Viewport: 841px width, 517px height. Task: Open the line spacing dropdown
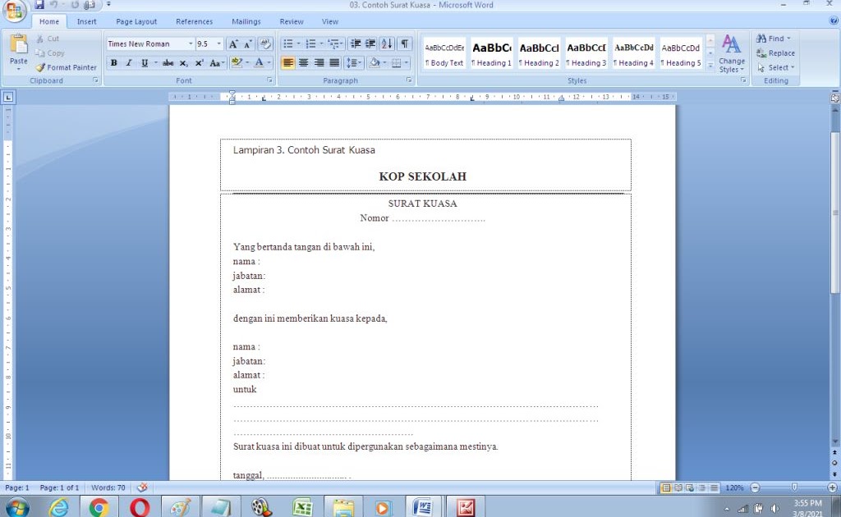(x=353, y=62)
